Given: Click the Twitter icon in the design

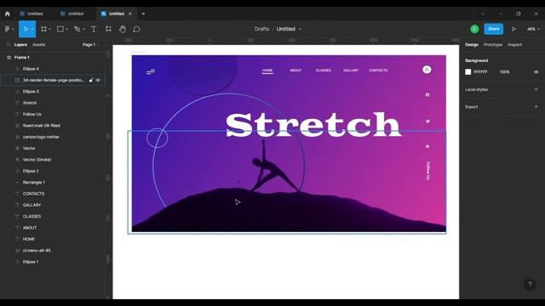Looking at the screenshot, I should pos(427,121).
